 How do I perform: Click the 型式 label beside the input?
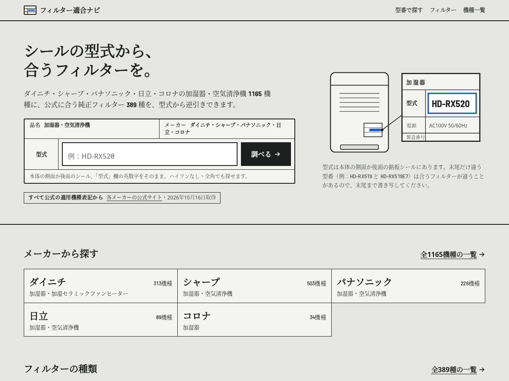click(x=42, y=154)
